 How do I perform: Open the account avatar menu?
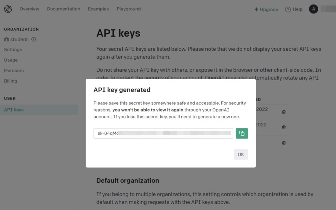(313, 9)
